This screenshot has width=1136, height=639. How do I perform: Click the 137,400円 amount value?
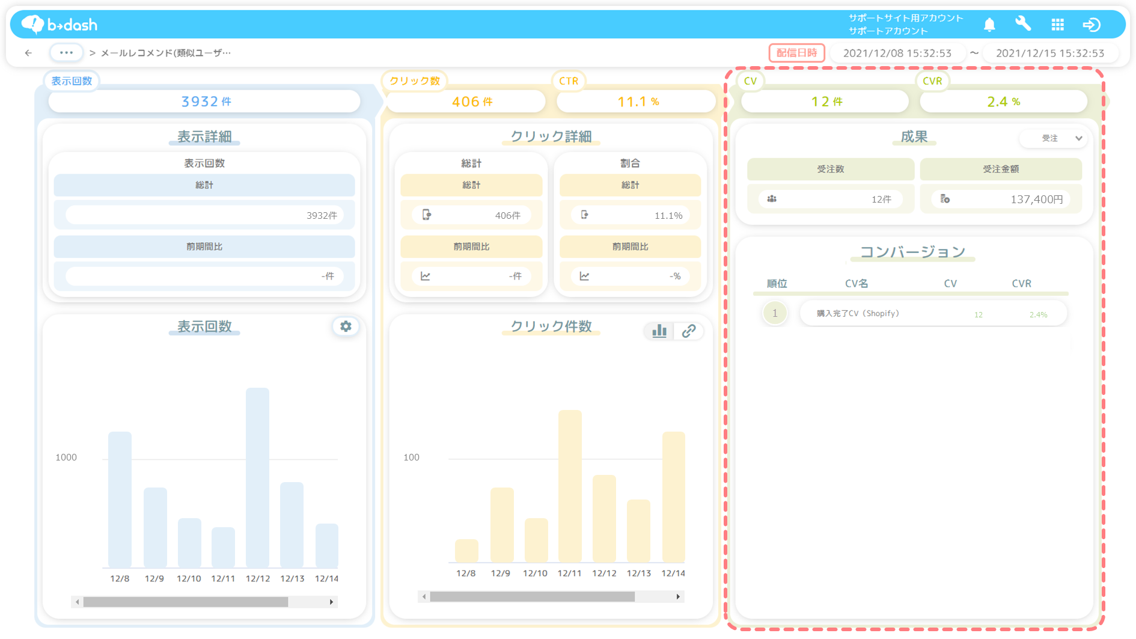click(1036, 199)
